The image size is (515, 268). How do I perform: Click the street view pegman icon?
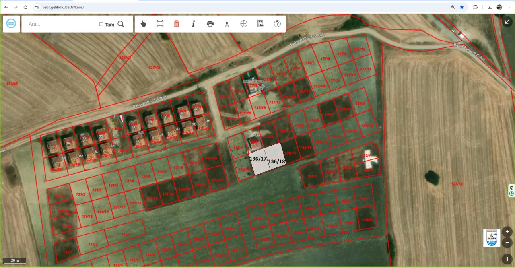tap(227, 24)
